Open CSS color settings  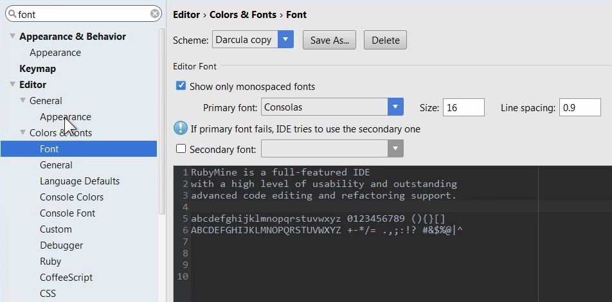coord(48,293)
